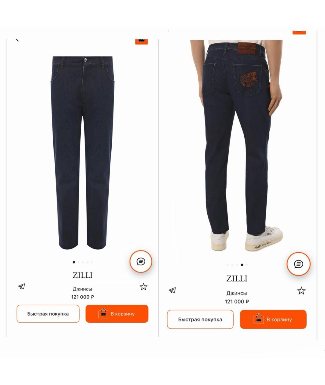Click 'Быстрая покупка' on the right screen
325x385 pixels.
tap(200, 319)
